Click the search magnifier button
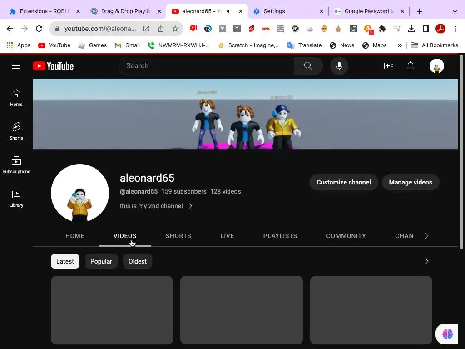Image resolution: width=465 pixels, height=349 pixels. 308,66
